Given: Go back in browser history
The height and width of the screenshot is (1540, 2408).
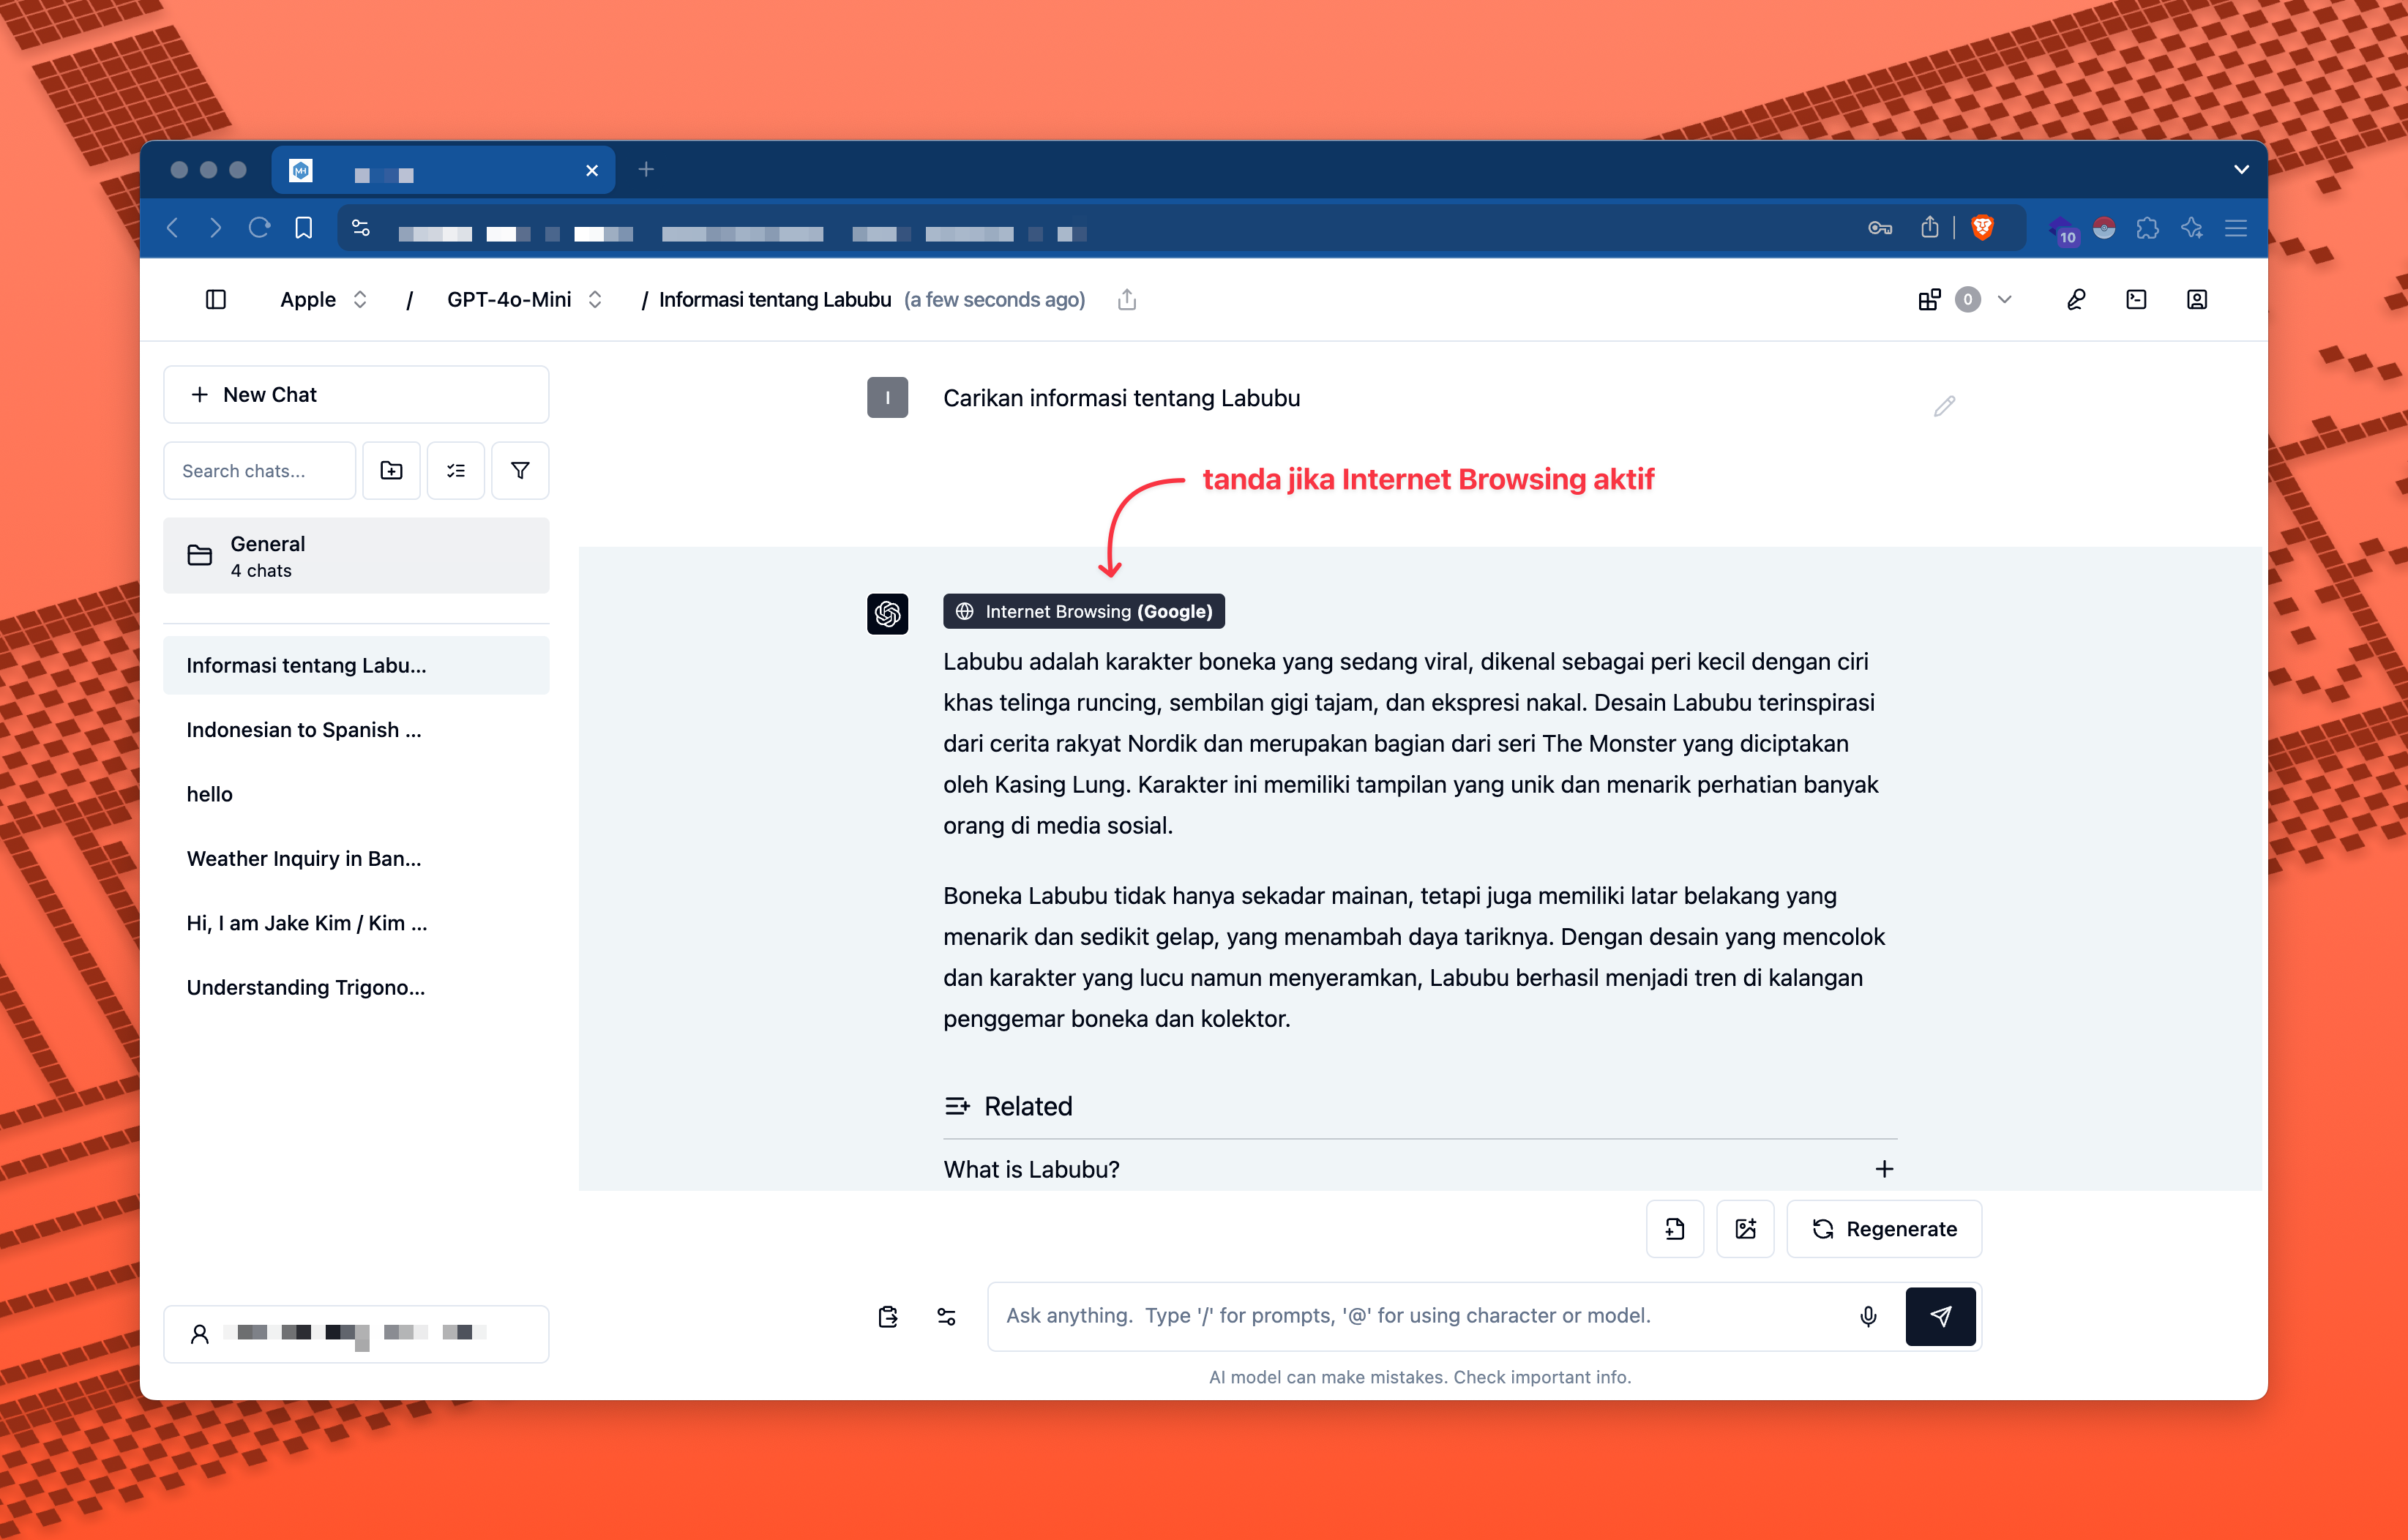Looking at the screenshot, I should [172, 228].
